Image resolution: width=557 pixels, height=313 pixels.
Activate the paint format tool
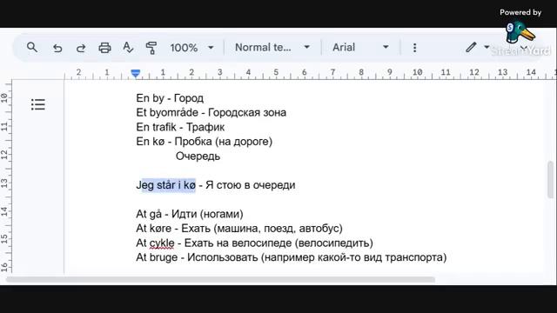151,48
